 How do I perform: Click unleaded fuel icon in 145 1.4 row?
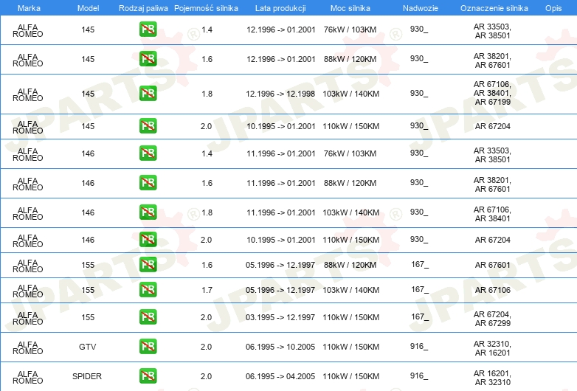(148, 30)
